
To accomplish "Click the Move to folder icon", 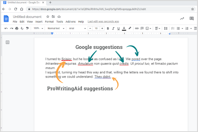I will click(53, 16).
